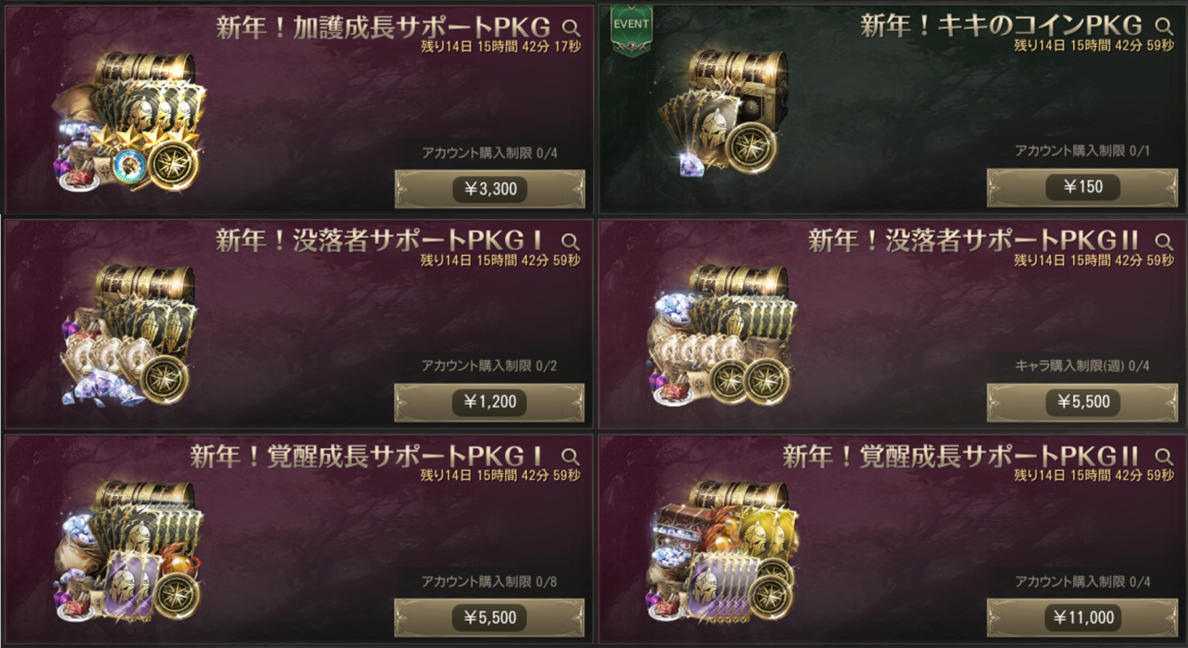
Task: Open magnifier on キキのコインPKG
Action: [x=1164, y=26]
